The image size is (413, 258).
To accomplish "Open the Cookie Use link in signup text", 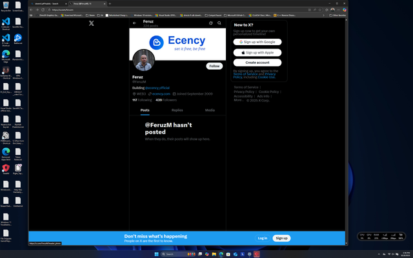I will [267, 77].
